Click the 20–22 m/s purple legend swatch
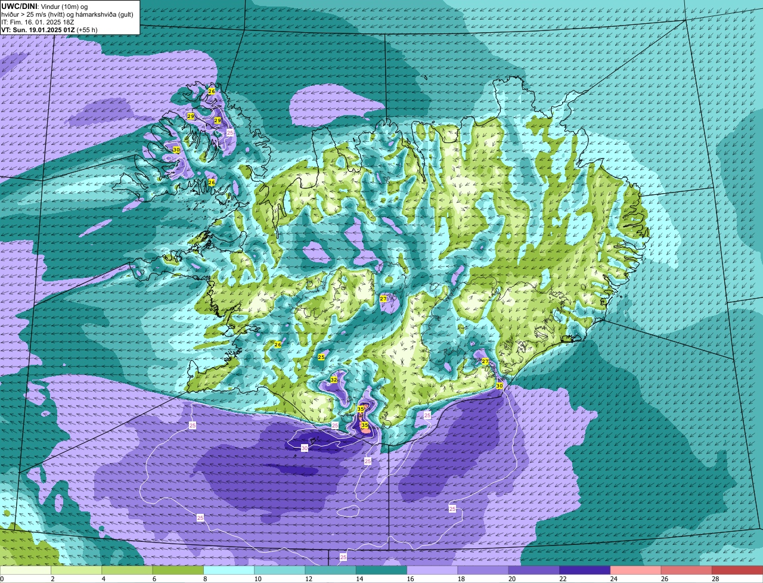The image size is (763, 583). 534,570
